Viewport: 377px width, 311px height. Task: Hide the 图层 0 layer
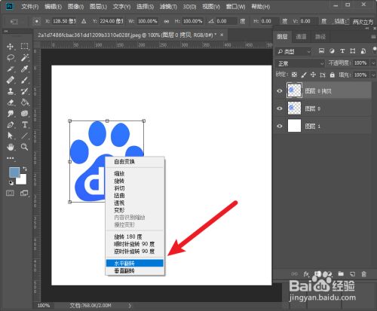(x=280, y=108)
